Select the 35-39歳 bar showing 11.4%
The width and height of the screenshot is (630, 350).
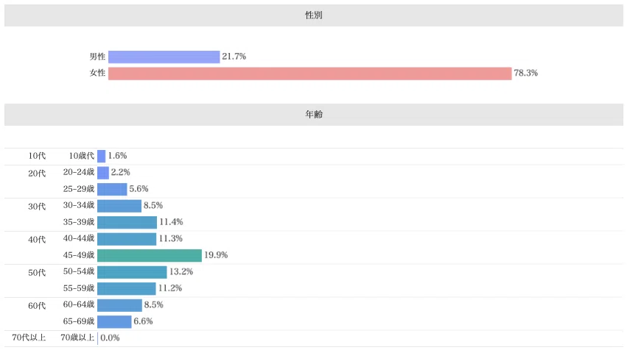(127, 222)
